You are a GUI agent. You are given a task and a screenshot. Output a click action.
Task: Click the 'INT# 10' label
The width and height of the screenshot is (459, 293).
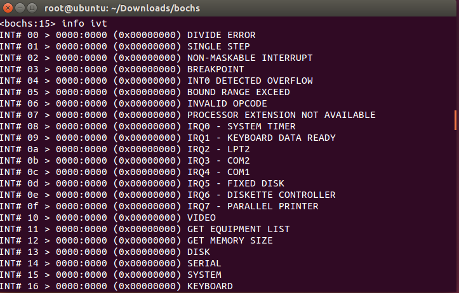tap(19, 218)
